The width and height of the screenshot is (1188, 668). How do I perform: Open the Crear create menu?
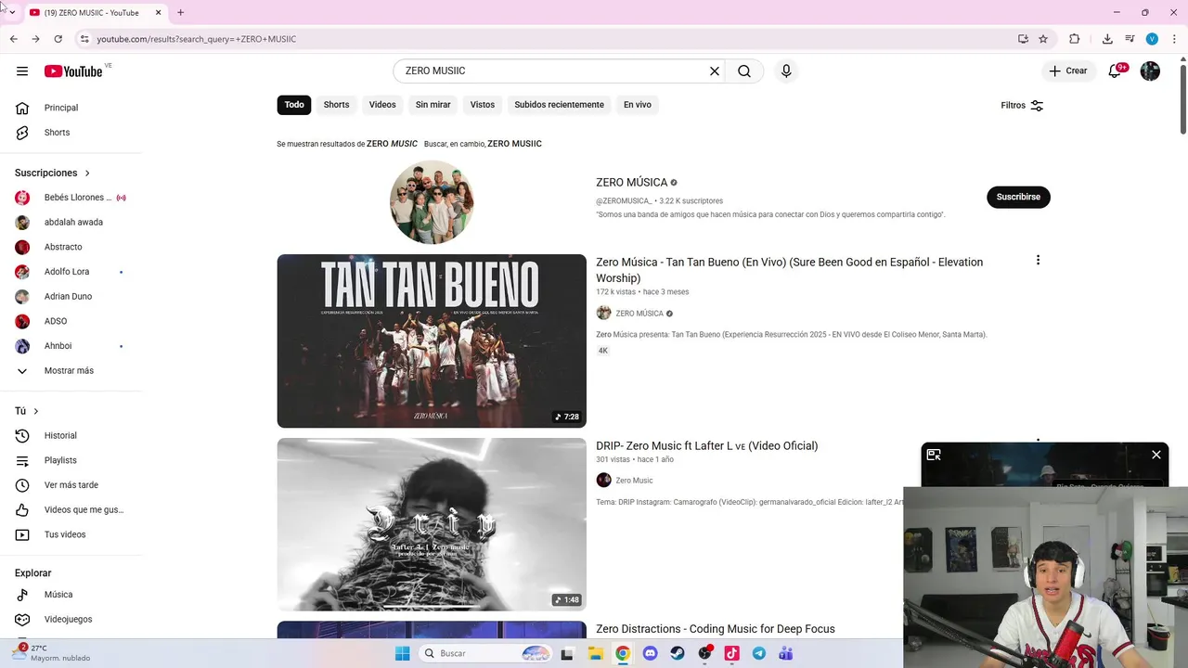[1068, 71]
